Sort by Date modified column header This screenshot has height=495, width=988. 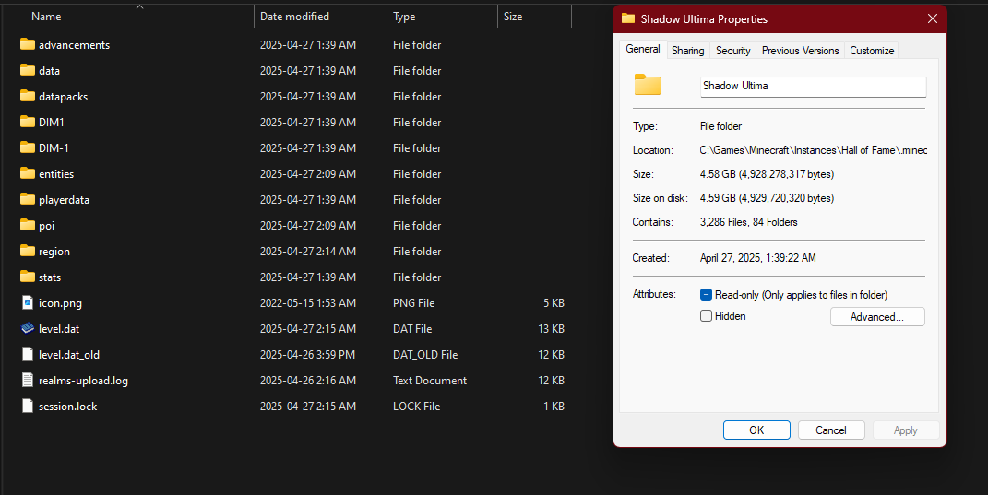[x=294, y=17]
